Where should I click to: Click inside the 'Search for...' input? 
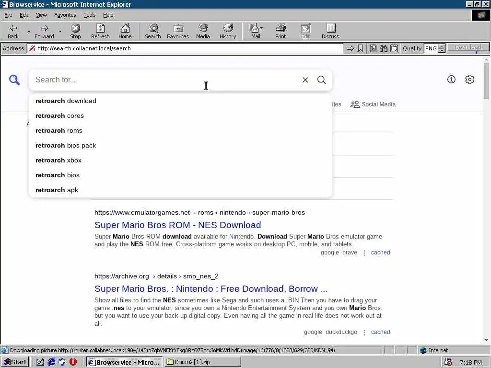[166, 80]
